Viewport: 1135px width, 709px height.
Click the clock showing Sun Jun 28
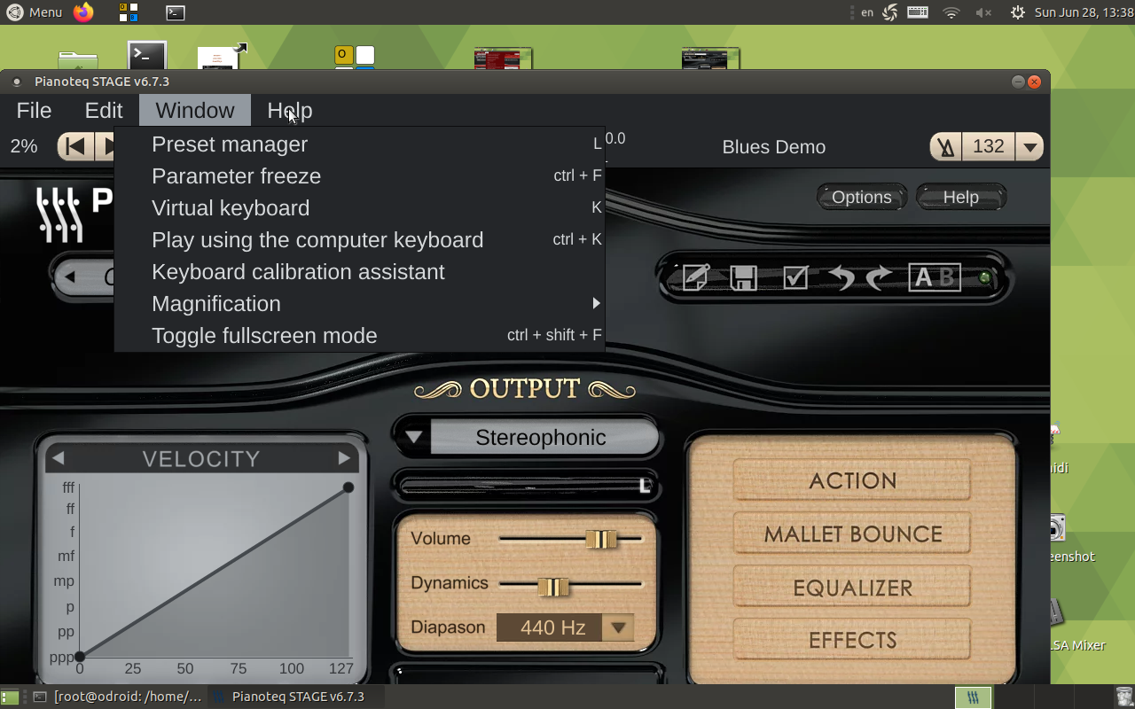(x=1084, y=12)
